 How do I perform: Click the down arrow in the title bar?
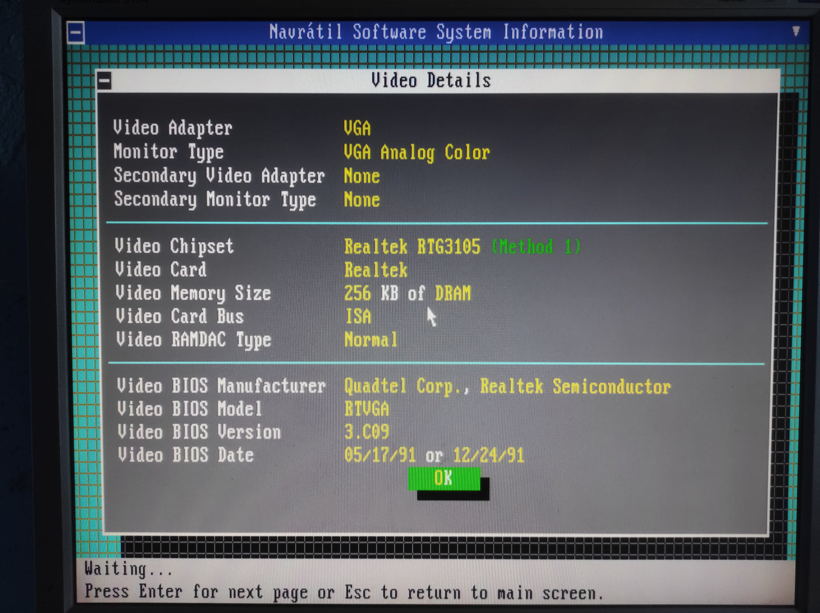click(796, 32)
